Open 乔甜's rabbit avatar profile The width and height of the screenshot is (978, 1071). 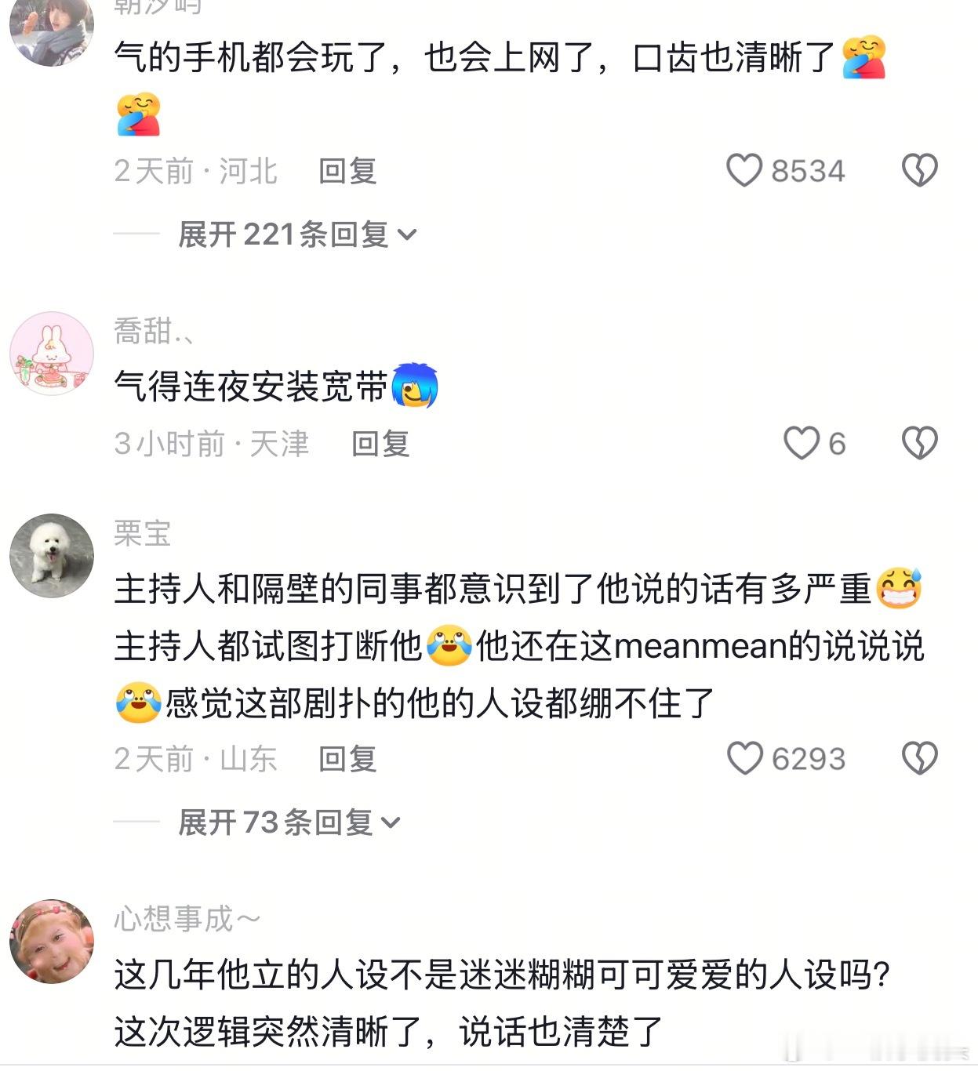tap(52, 353)
